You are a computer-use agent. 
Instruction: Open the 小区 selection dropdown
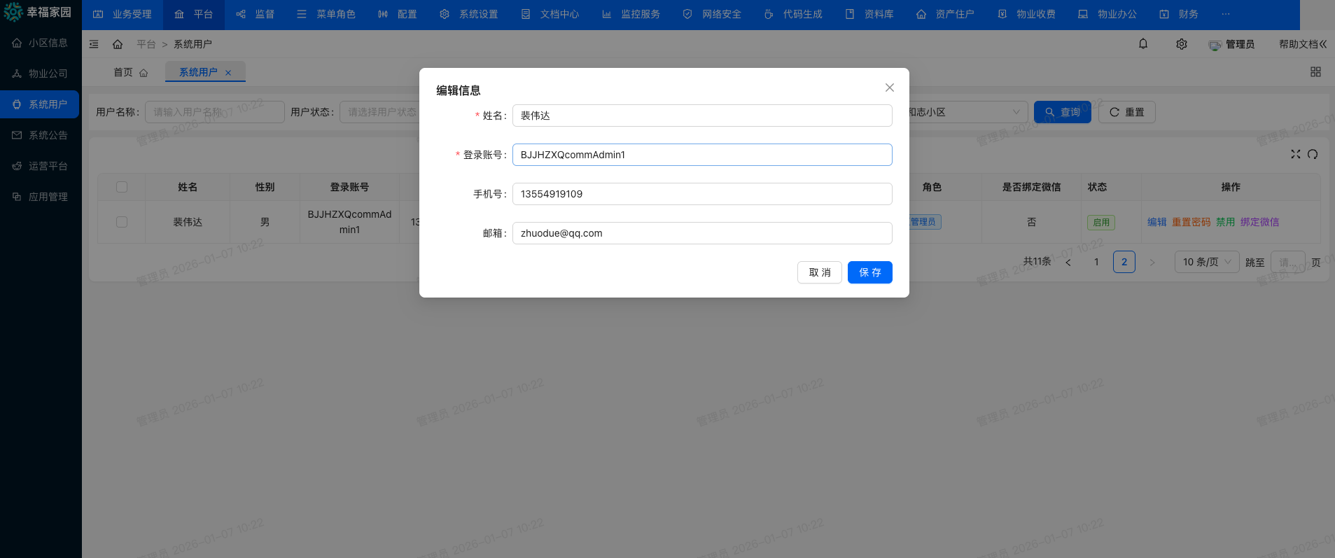966,112
